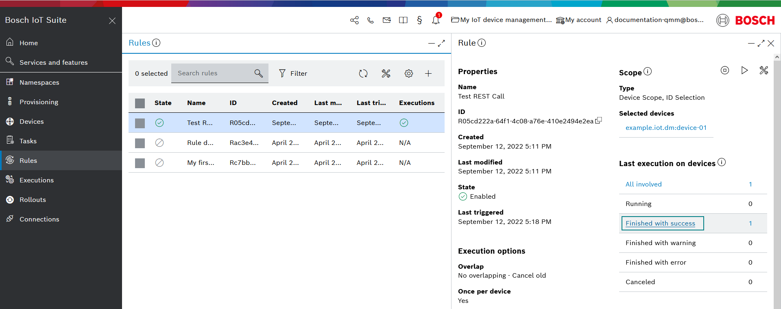Click the Bosch logo
Screen dimensions: 781x309
point(746,20)
